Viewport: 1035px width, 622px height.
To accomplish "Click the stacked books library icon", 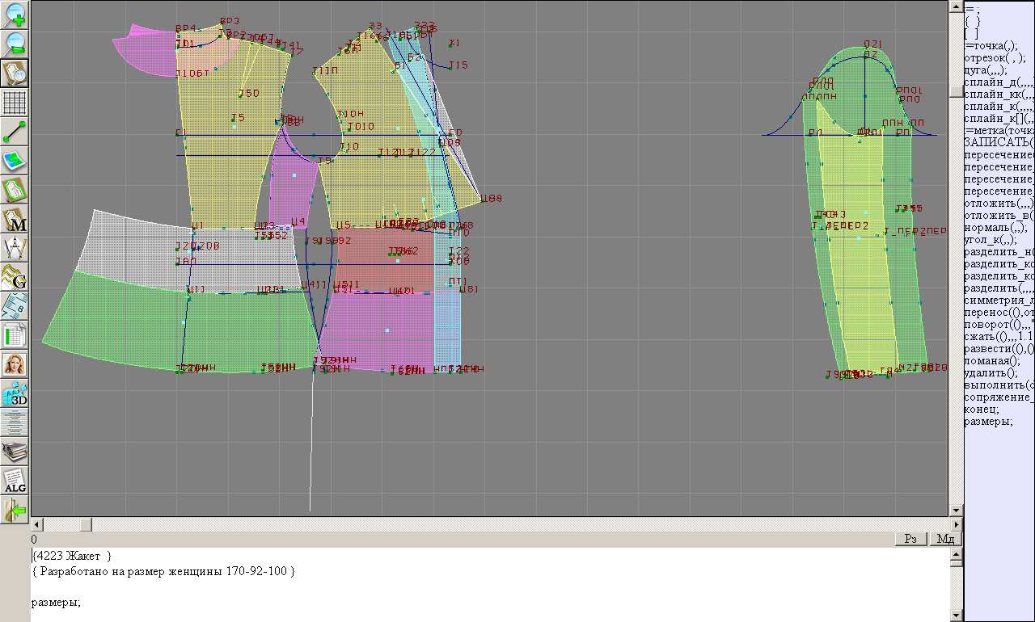I will point(15,452).
